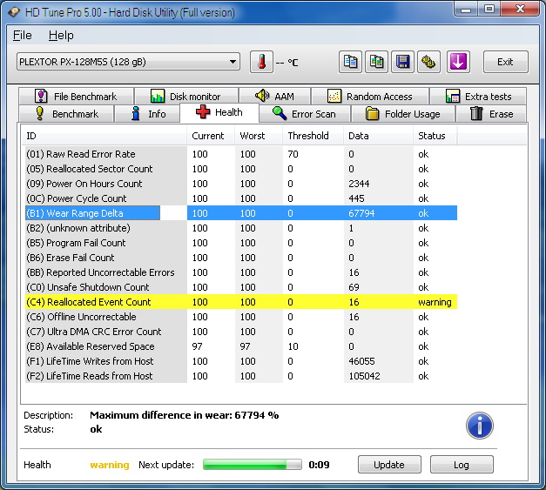Select the Reallocated Event Count warning row

(241, 302)
